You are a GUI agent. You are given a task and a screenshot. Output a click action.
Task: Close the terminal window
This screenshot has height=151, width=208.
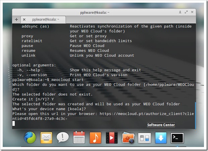[x=192, y=12]
